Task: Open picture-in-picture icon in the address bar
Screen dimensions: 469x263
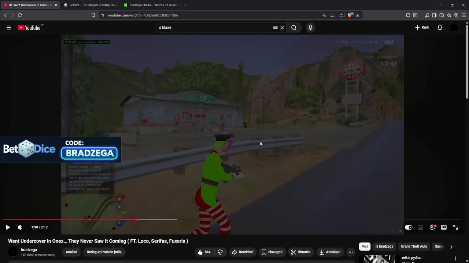Action: (x=332, y=15)
